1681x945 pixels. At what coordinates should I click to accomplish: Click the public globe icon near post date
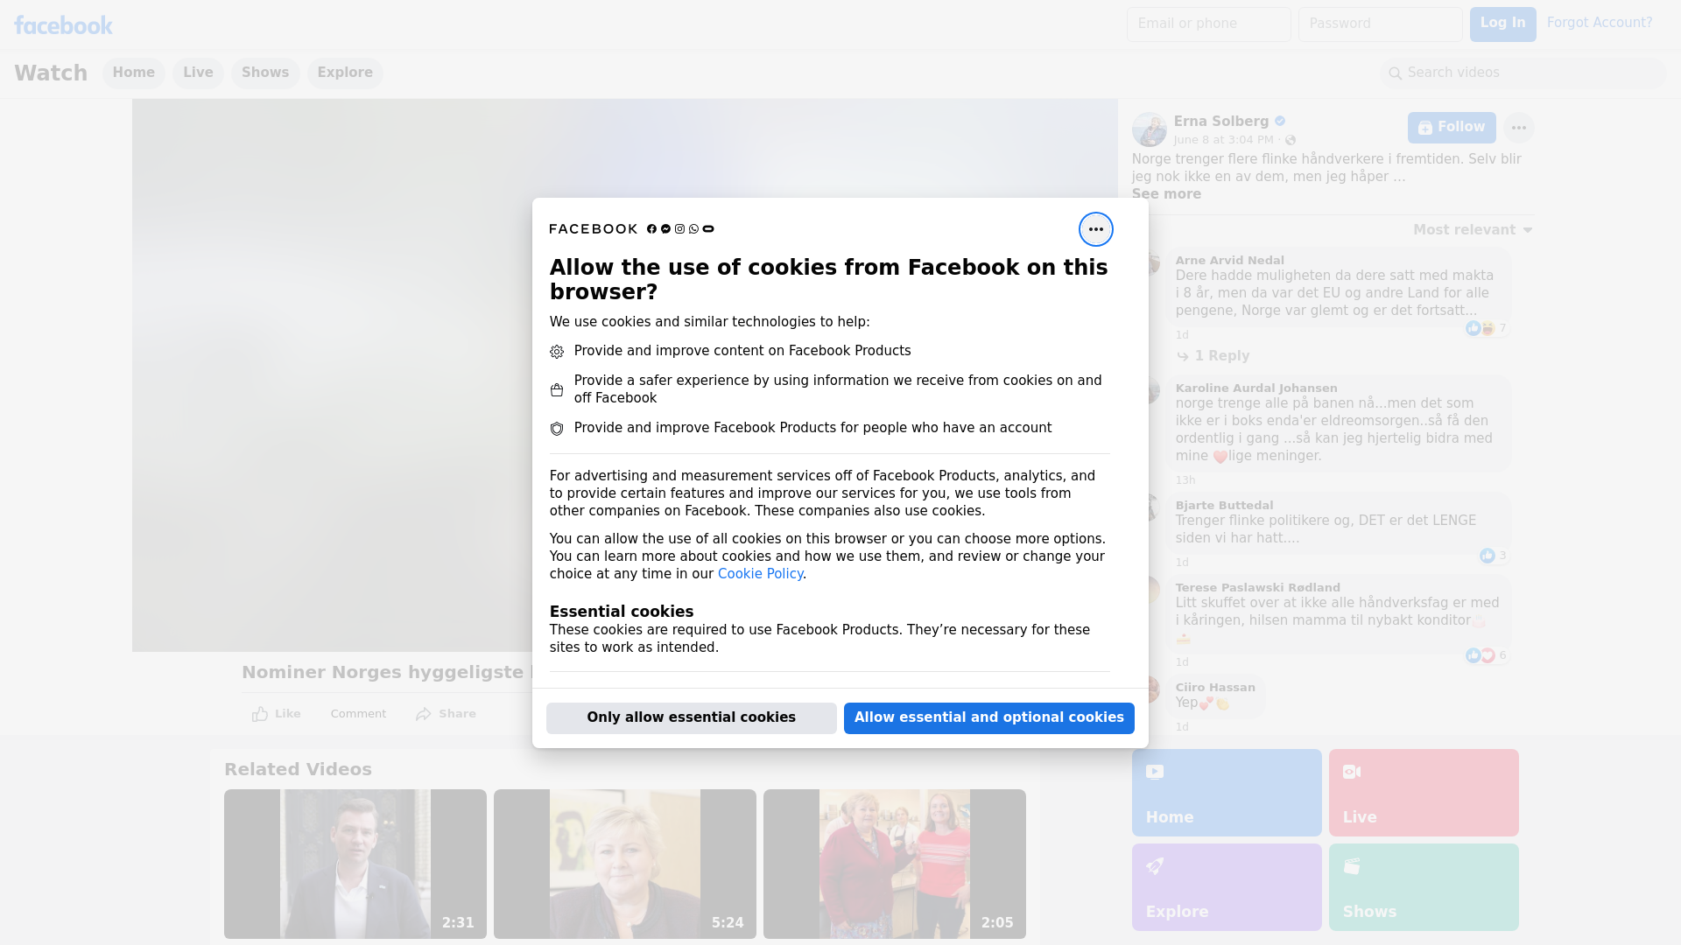pos(1290,140)
